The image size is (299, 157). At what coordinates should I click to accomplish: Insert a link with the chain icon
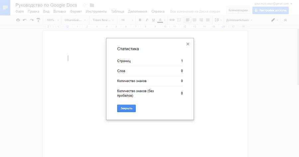pyautogui.click(x=172, y=20)
